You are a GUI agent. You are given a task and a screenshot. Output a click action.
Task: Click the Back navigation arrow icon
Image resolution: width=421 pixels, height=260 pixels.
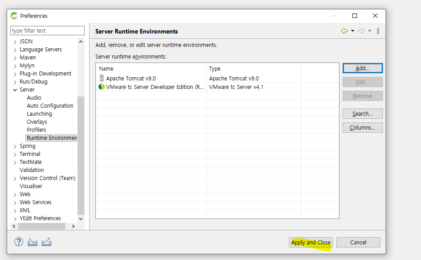[344, 31]
